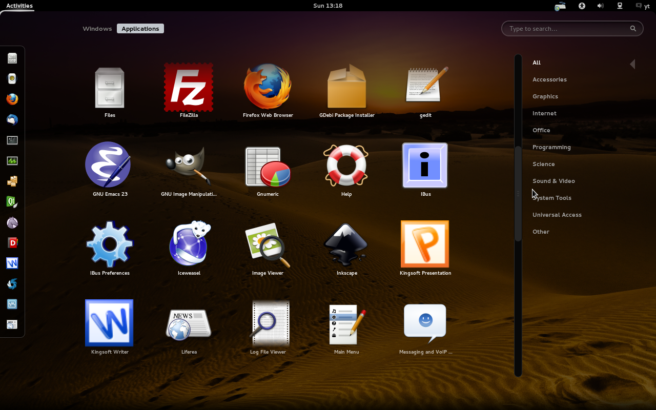
Task: Launch the speaker music player in dash
Action: pos(12,78)
